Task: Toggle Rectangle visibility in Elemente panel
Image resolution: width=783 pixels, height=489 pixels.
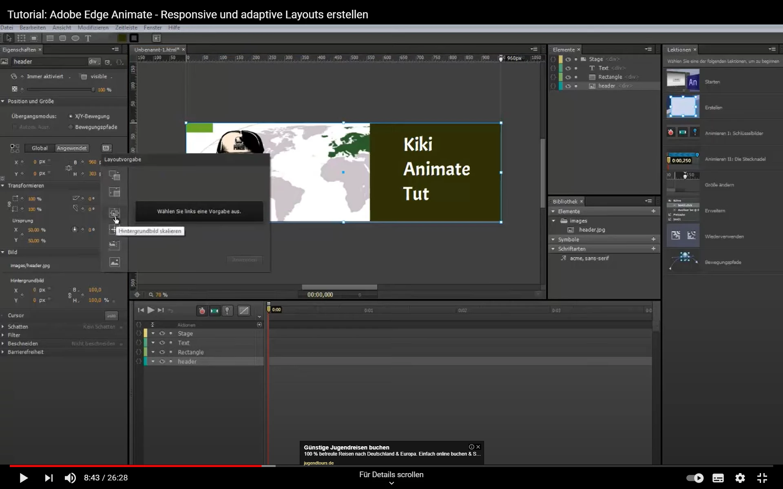Action: [x=568, y=77]
